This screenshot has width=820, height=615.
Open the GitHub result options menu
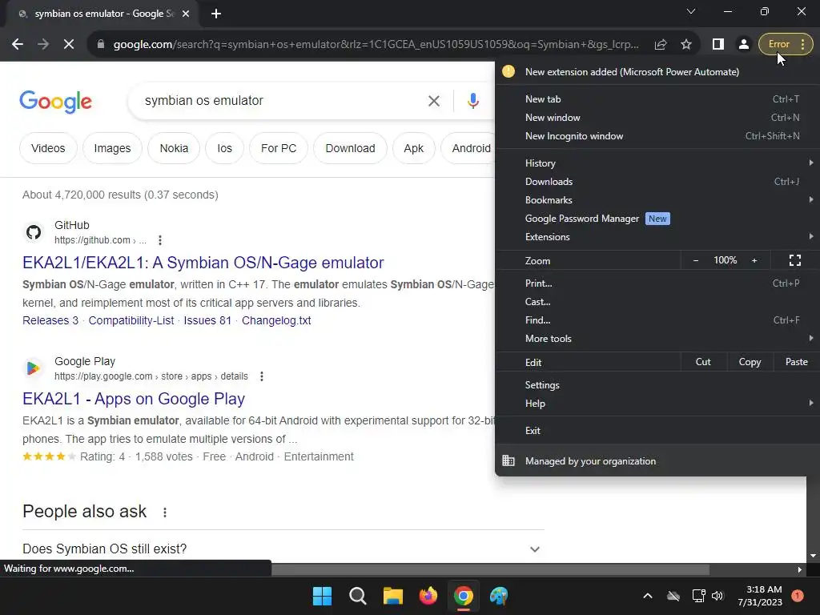coord(160,240)
